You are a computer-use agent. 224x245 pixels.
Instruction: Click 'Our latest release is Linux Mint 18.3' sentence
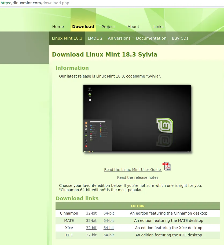[x=110, y=76]
